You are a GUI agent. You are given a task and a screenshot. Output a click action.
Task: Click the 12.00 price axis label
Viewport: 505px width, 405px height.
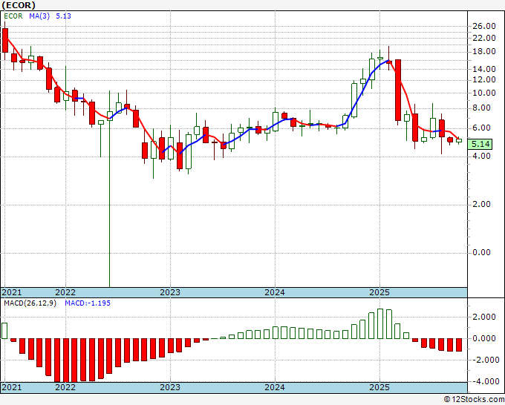(483, 79)
